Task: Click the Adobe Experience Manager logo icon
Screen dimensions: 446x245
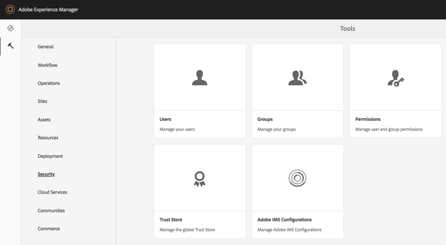Action: coord(10,9)
